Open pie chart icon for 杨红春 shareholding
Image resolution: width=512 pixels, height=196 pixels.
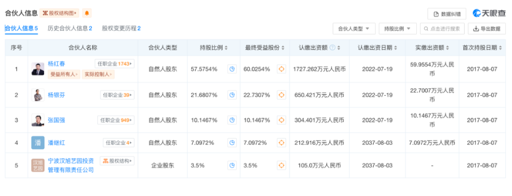[232, 69]
